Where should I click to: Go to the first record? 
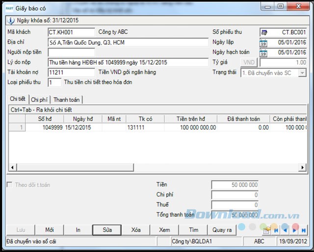pyautogui.click(x=277, y=229)
